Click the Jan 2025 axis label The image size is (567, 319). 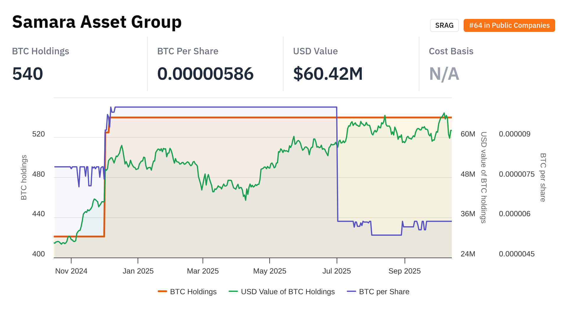(x=138, y=271)
